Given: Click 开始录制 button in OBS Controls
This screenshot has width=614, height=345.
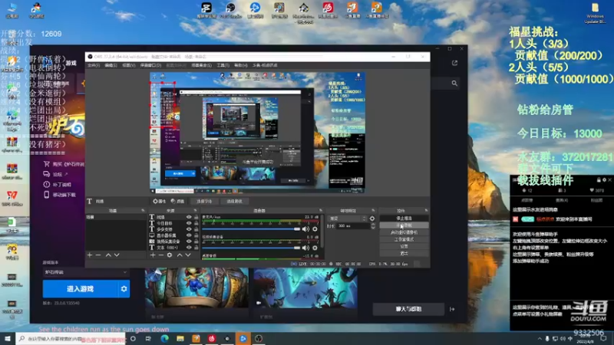Looking at the screenshot, I should coord(404,225).
